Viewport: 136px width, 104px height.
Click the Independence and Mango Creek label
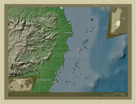44,80
